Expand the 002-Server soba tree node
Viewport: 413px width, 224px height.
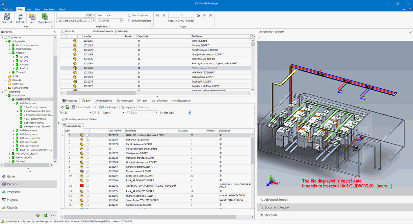pos(14,130)
